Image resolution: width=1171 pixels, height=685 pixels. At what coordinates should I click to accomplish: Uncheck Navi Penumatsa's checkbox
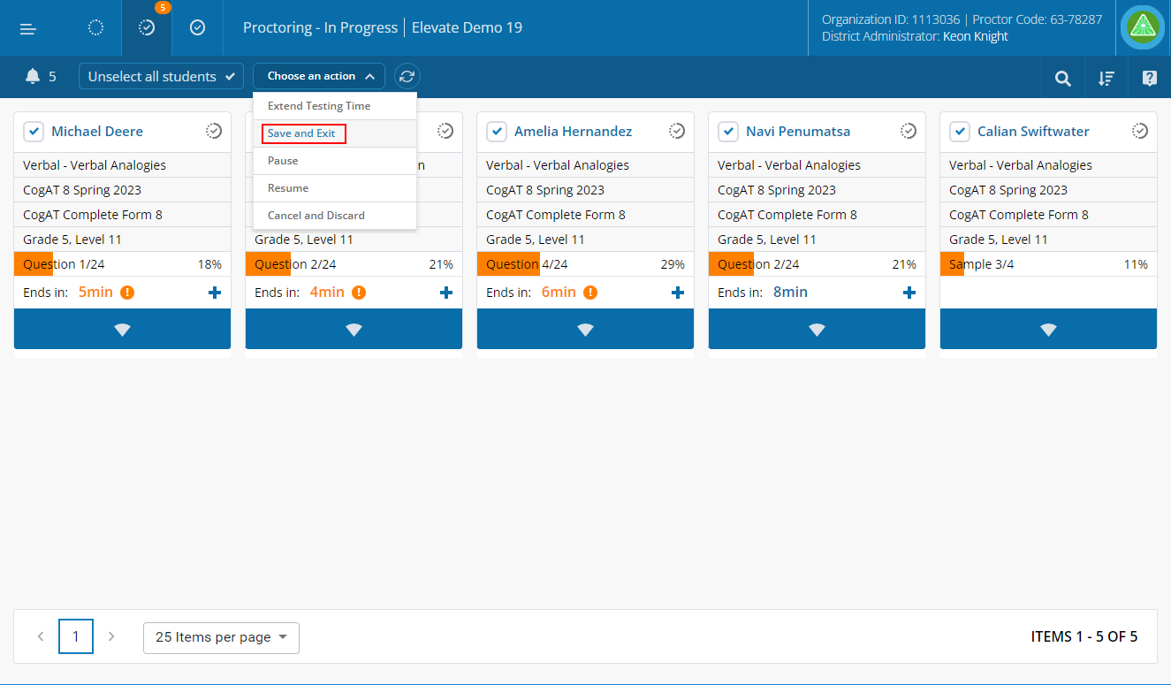point(728,132)
